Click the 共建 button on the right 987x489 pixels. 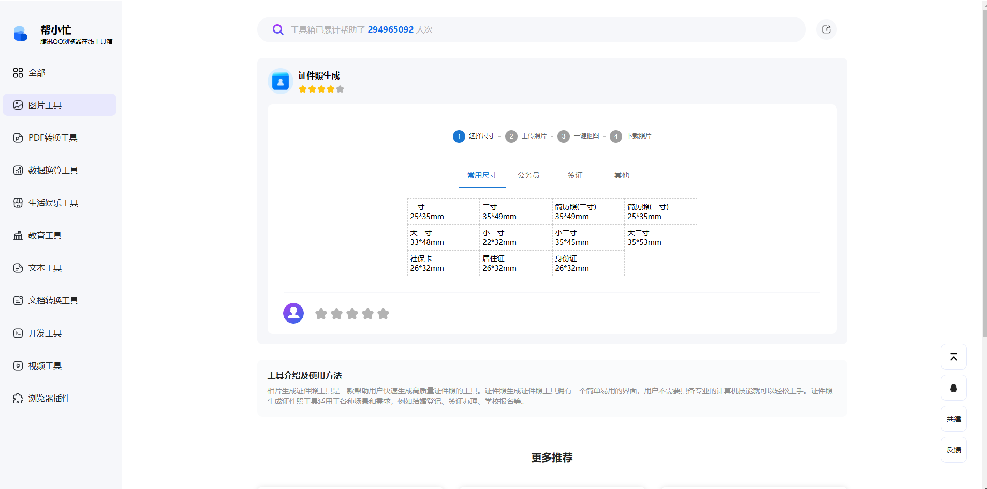click(954, 419)
